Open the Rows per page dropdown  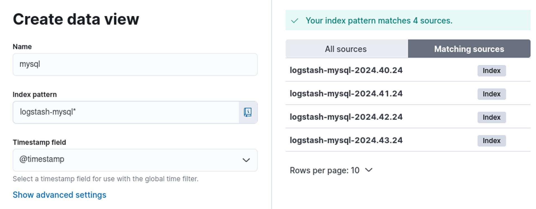point(331,170)
